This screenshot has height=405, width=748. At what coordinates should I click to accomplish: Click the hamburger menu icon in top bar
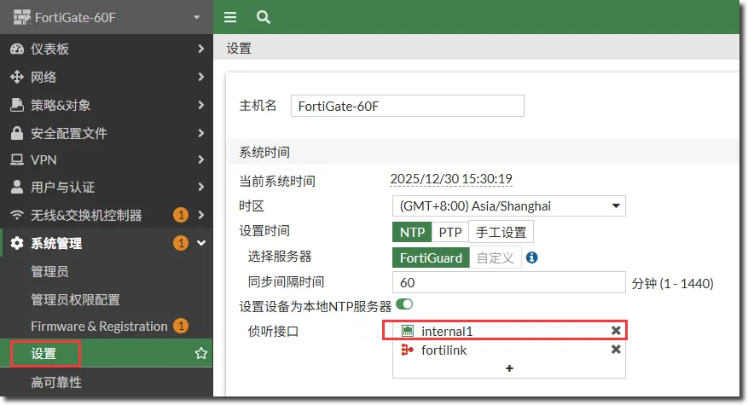tap(230, 17)
